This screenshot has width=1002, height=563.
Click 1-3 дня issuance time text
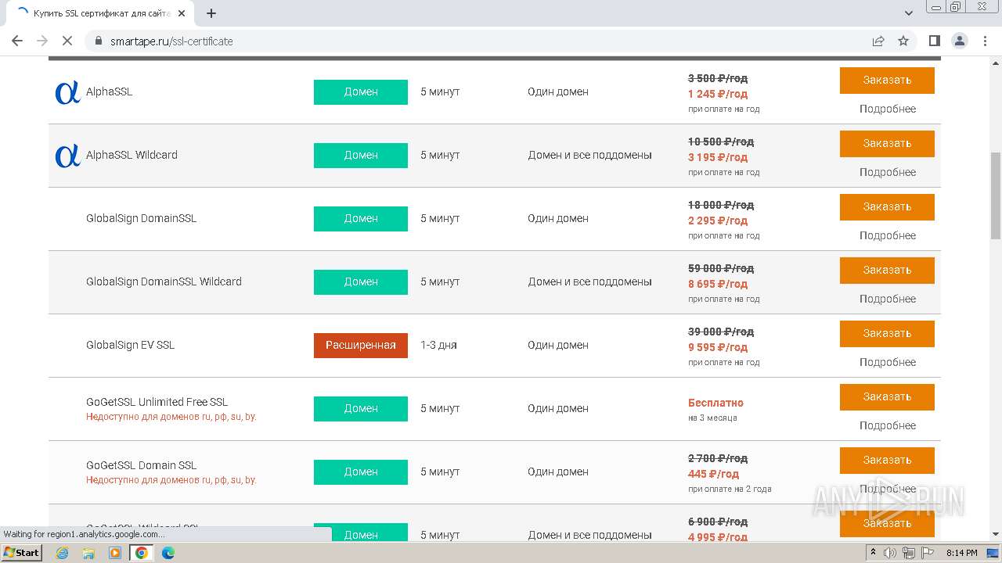[438, 345]
